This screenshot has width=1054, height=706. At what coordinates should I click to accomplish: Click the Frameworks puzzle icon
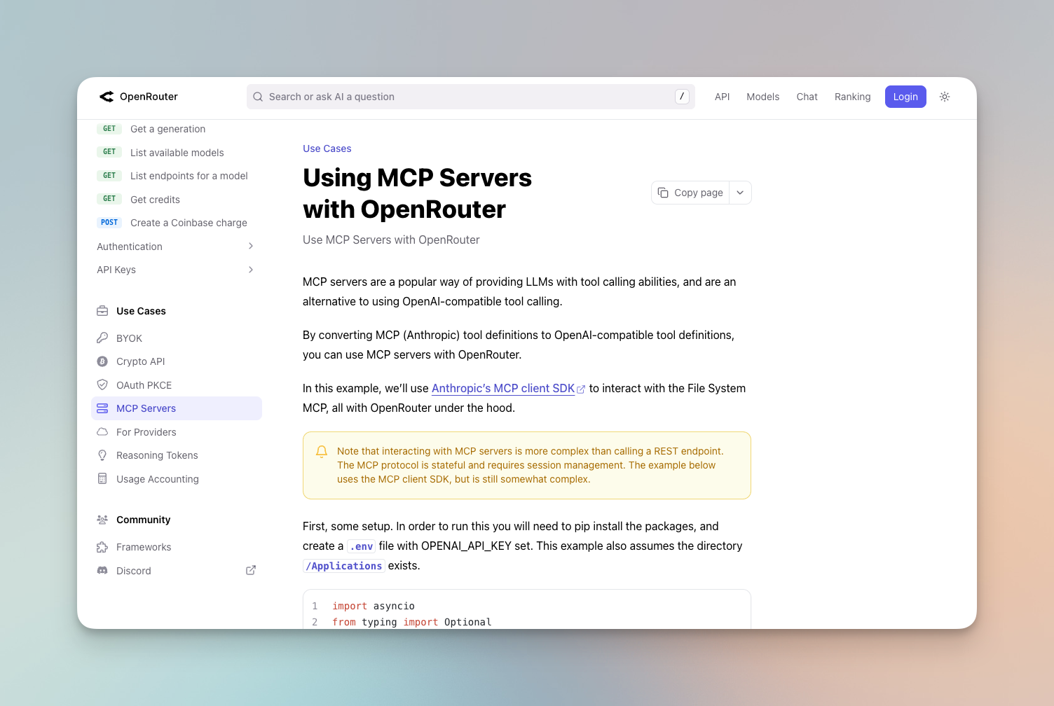pos(102,547)
